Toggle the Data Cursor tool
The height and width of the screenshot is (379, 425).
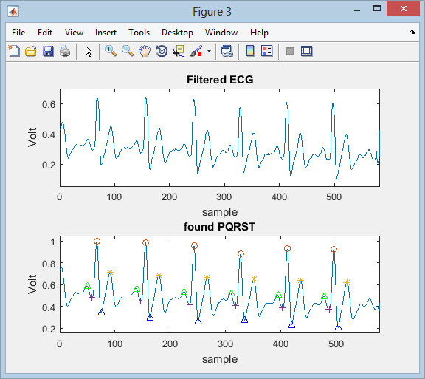click(179, 51)
